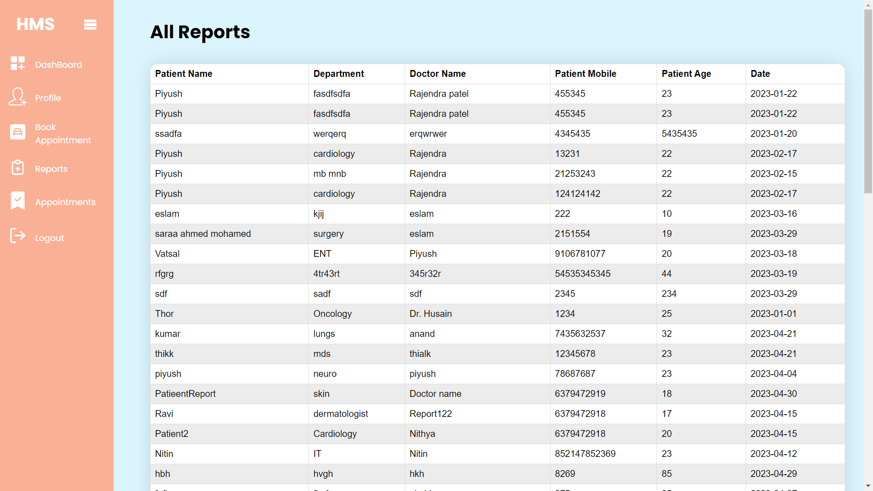Click the HMS logo
The image size is (873, 491).
pos(35,24)
